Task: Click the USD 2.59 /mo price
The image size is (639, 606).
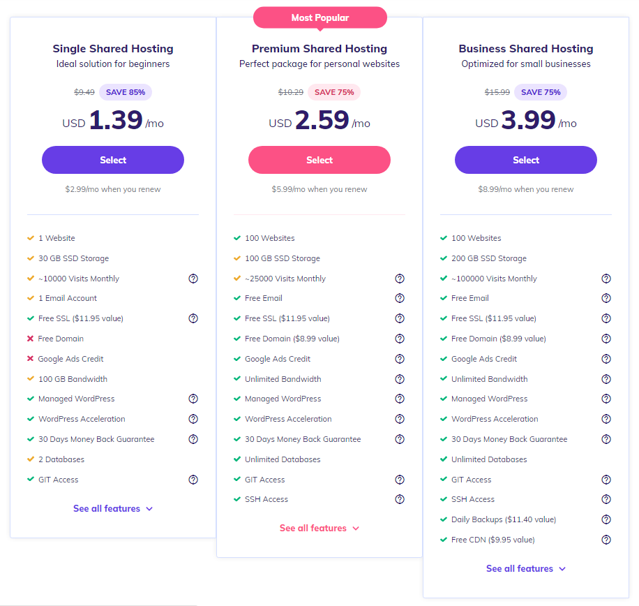Action: point(319,120)
